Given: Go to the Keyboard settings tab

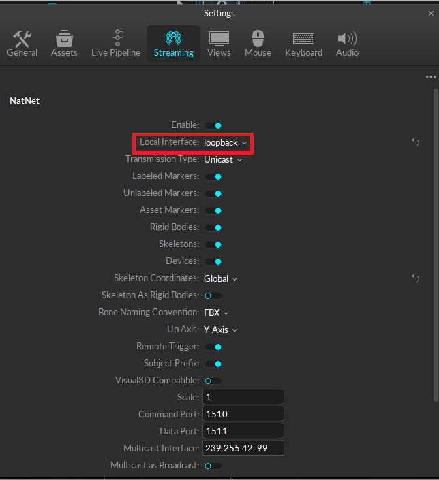Looking at the screenshot, I should click(303, 44).
